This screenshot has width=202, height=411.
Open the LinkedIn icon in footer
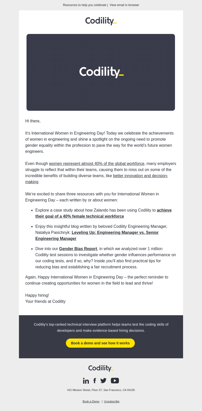(x=86, y=381)
